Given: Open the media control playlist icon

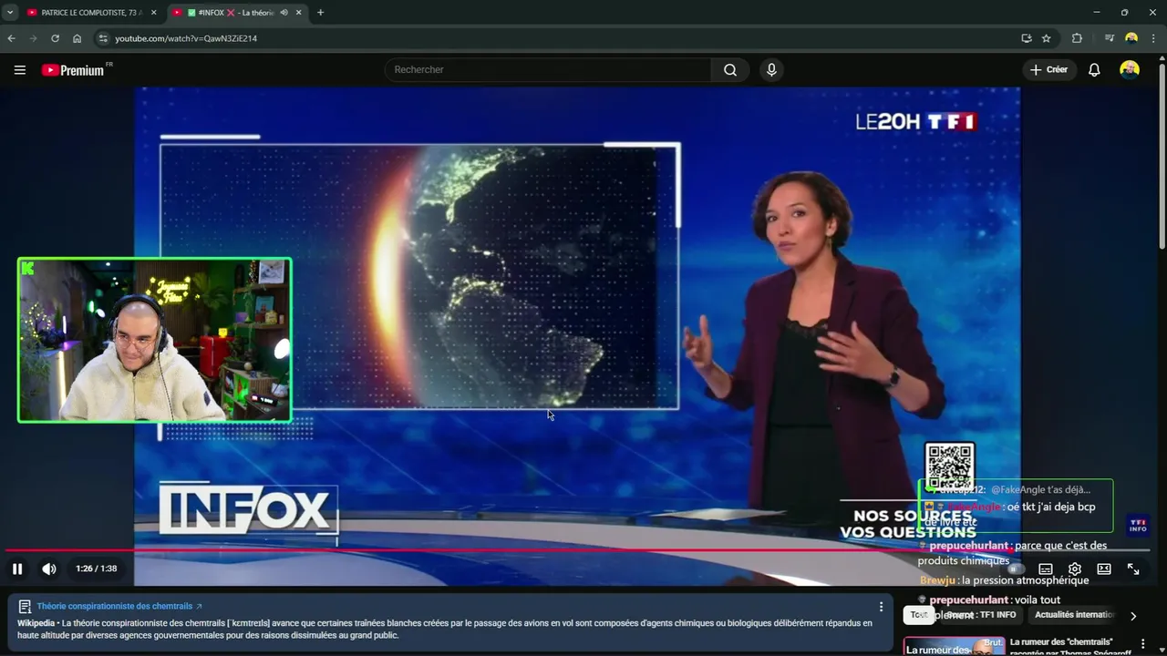Looking at the screenshot, I should point(1110,38).
